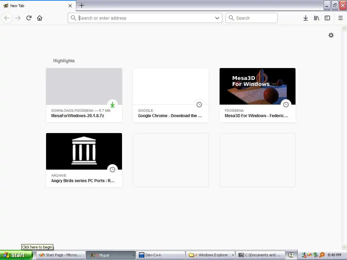
Task: Close the New Tab tab
Action: pos(70,6)
